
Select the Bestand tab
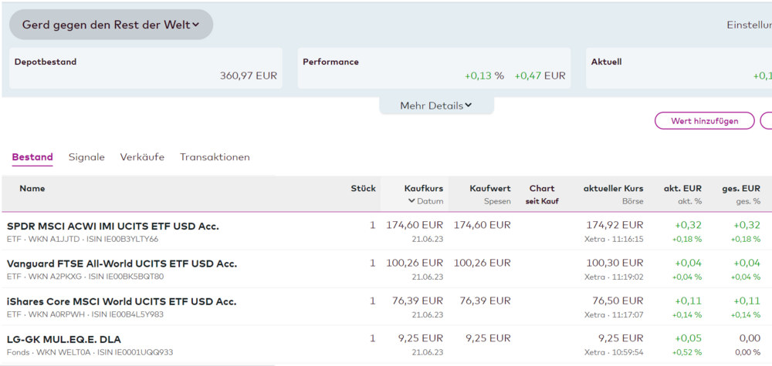tap(32, 157)
